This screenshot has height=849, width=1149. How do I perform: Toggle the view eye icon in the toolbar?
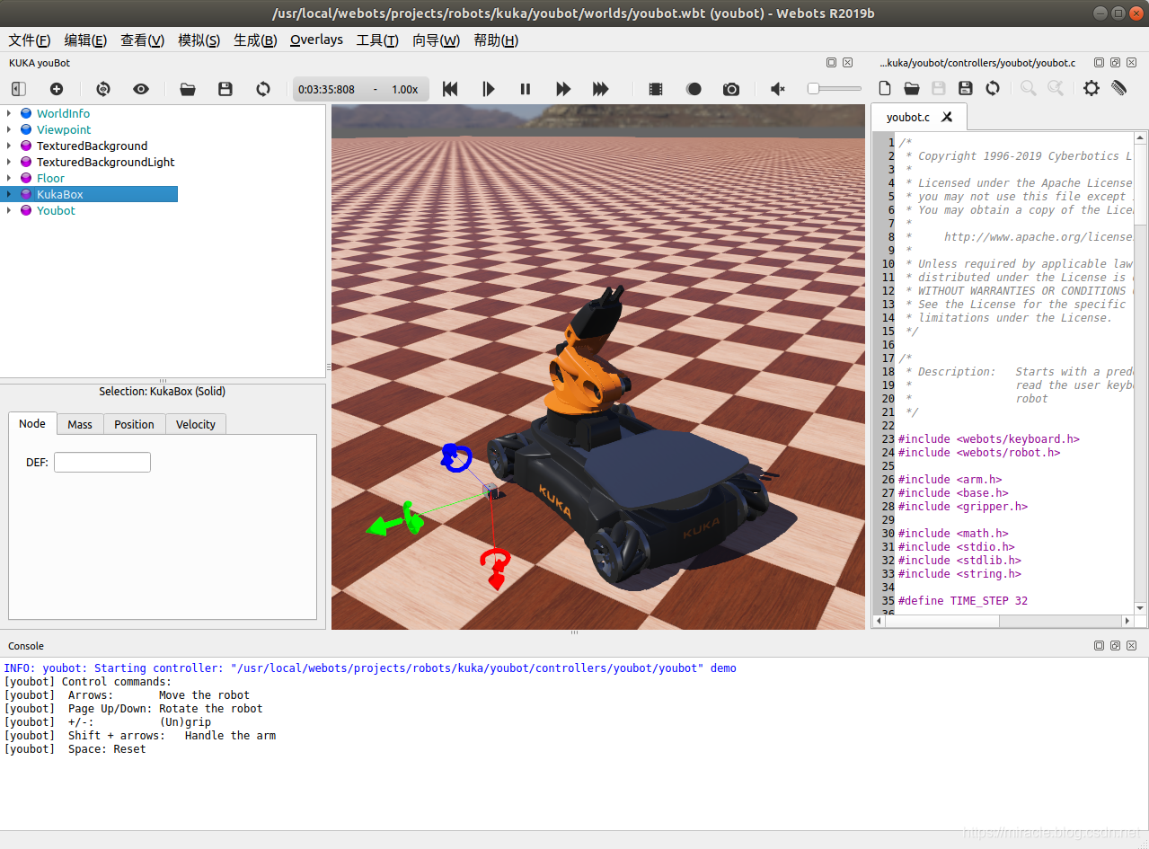pyautogui.click(x=141, y=89)
